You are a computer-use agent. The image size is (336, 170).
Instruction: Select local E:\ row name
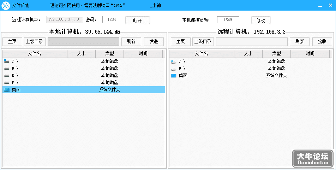[x=15, y=76]
